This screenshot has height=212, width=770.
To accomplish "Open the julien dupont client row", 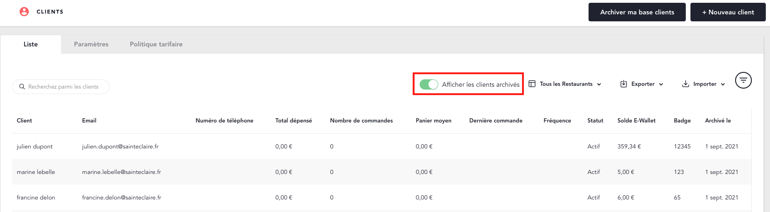I will (x=35, y=146).
